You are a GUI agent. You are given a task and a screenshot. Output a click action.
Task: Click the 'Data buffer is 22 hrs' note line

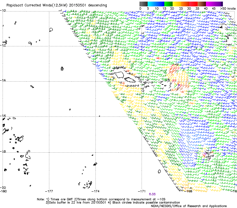[x=113, y=203]
